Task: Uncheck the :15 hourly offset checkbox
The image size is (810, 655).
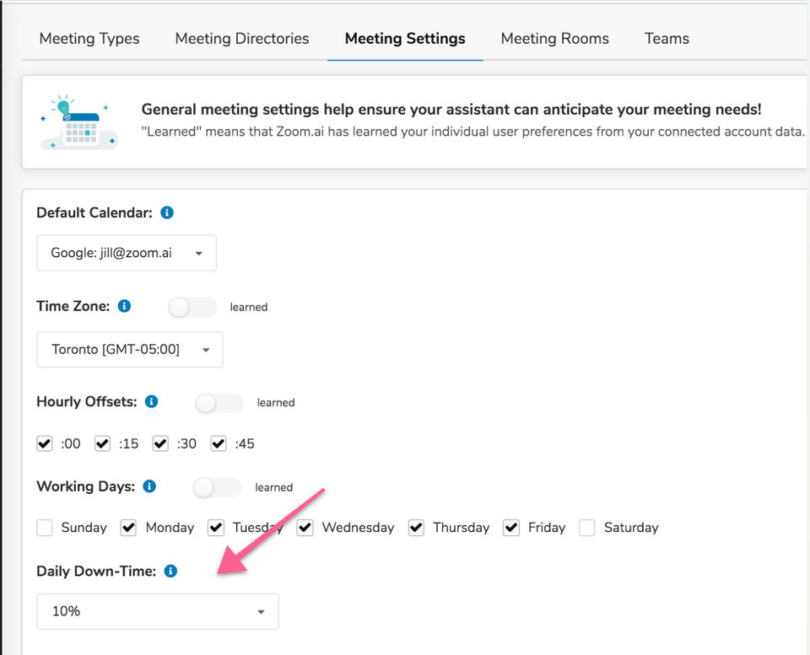Action: tap(103, 443)
